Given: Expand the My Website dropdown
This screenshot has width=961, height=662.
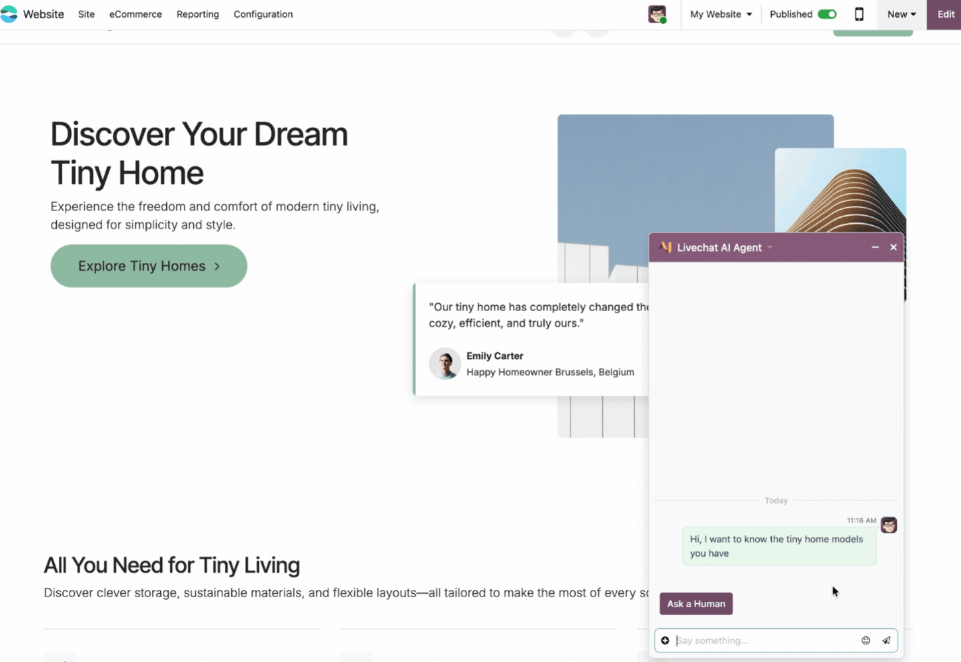Looking at the screenshot, I should coord(721,14).
